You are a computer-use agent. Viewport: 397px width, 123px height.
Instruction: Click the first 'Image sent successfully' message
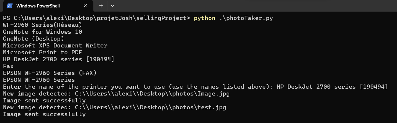coord(44,101)
